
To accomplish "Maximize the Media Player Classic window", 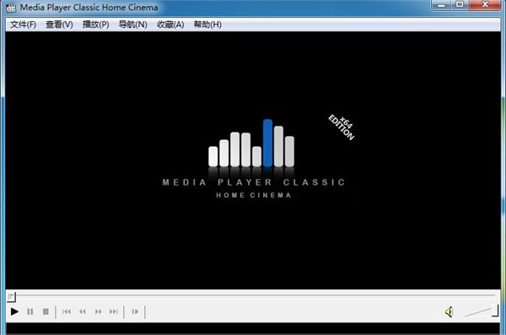I will pos(460,4).
